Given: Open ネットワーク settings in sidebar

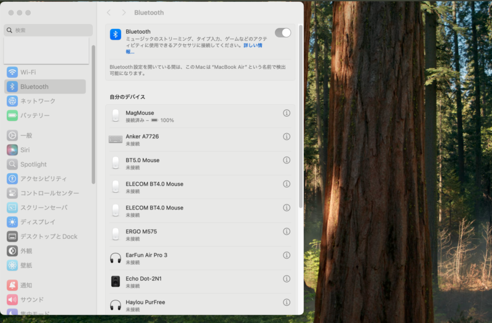Looking at the screenshot, I should (37, 101).
